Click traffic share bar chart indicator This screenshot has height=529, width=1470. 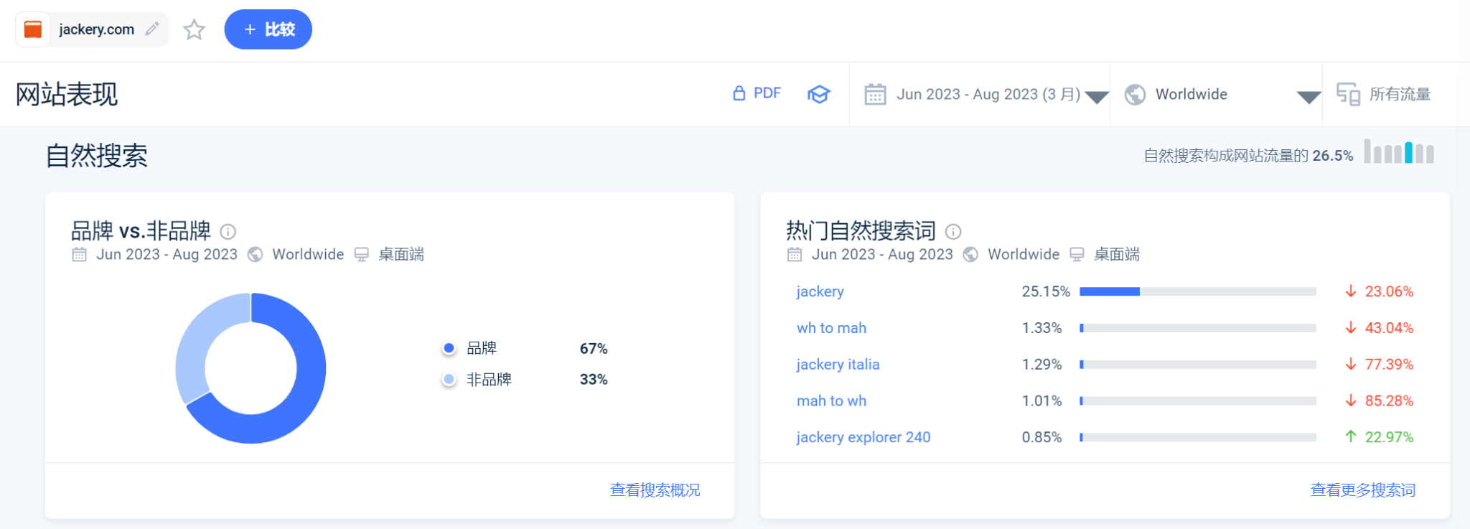1399,151
